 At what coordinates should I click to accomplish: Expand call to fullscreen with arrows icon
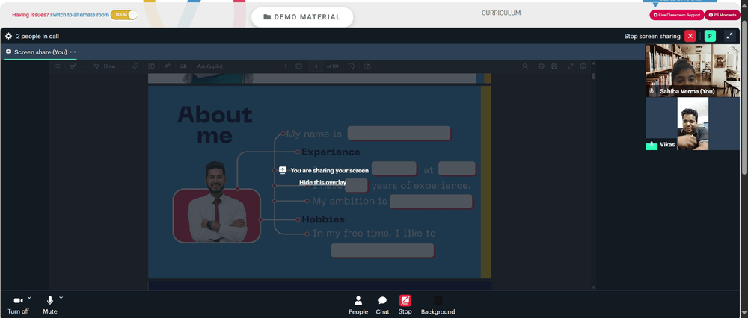(729, 36)
